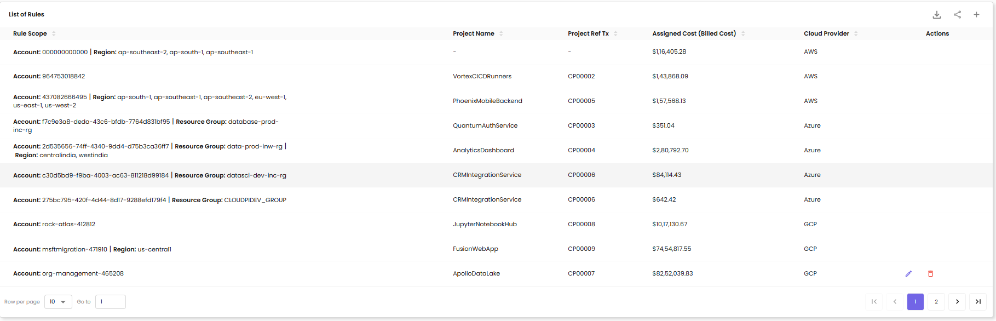996x321 pixels.
Task: Select page 1 in pagination
Action: click(x=916, y=302)
